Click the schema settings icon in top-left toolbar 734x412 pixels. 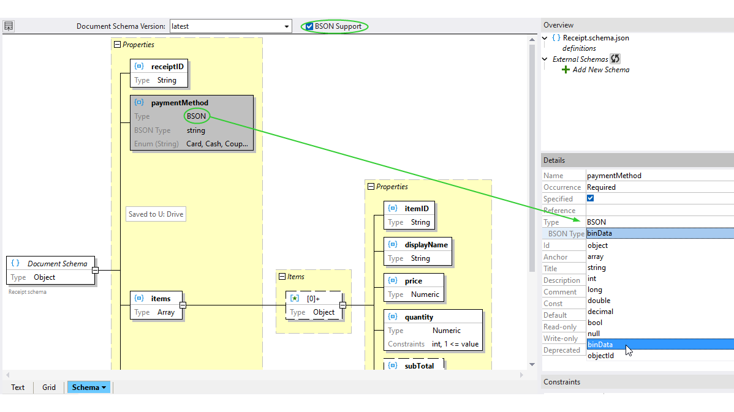point(8,26)
